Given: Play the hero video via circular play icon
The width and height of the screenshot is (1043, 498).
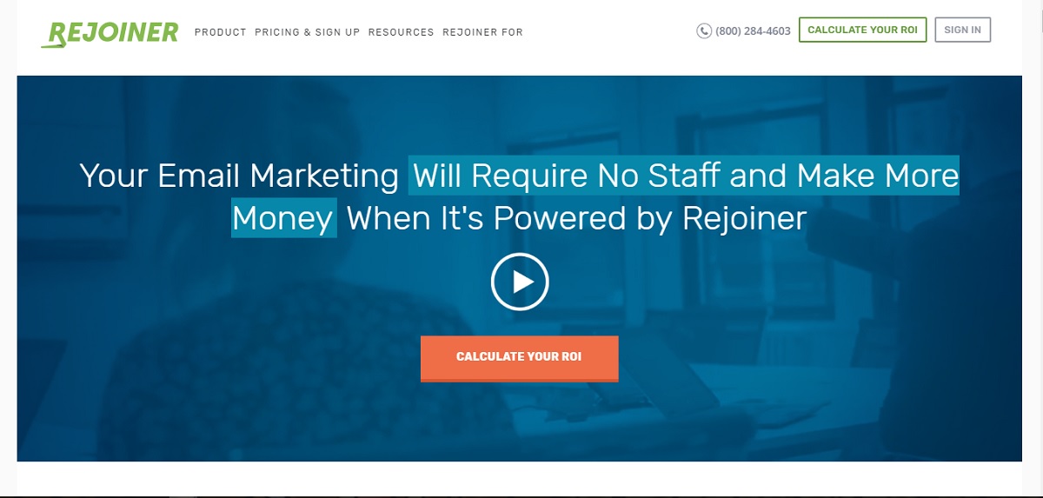Looking at the screenshot, I should [x=520, y=282].
